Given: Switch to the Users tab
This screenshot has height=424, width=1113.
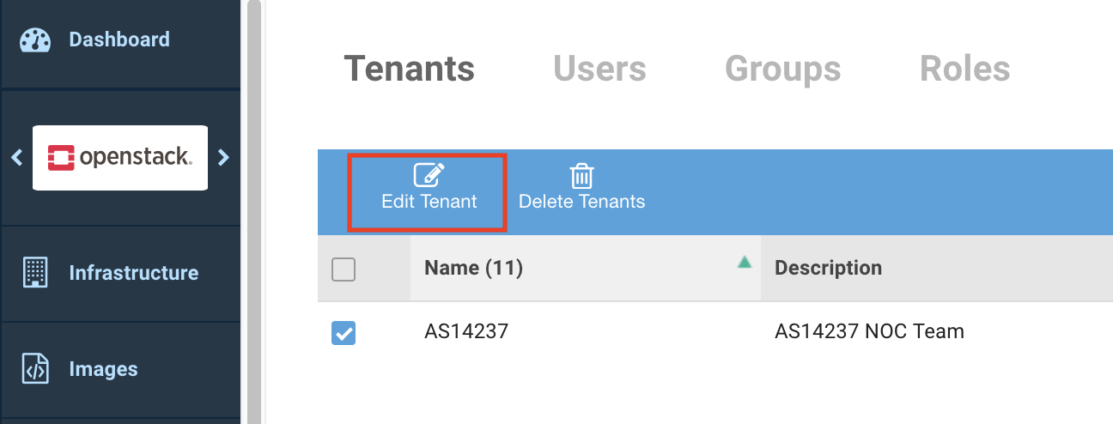Looking at the screenshot, I should pyautogui.click(x=599, y=69).
